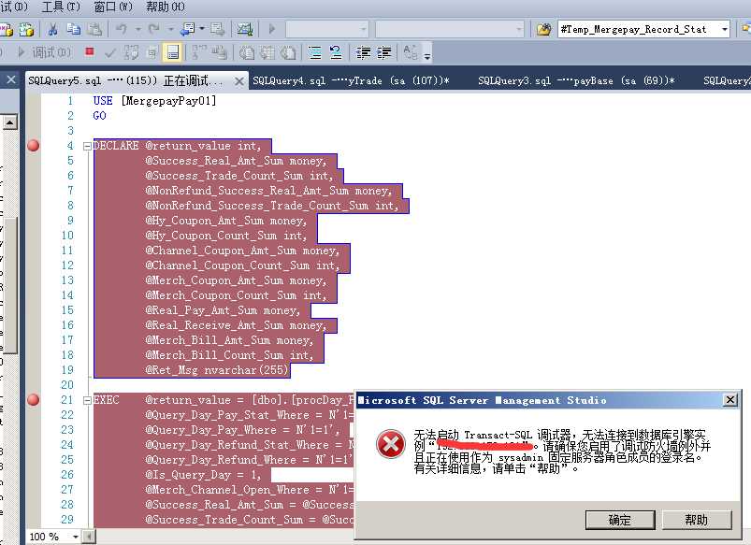This screenshot has width=751, height=545.
Task: Click @Ret_Msg nvarchar(255) on line 19
Action: pyautogui.click(x=217, y=370)
